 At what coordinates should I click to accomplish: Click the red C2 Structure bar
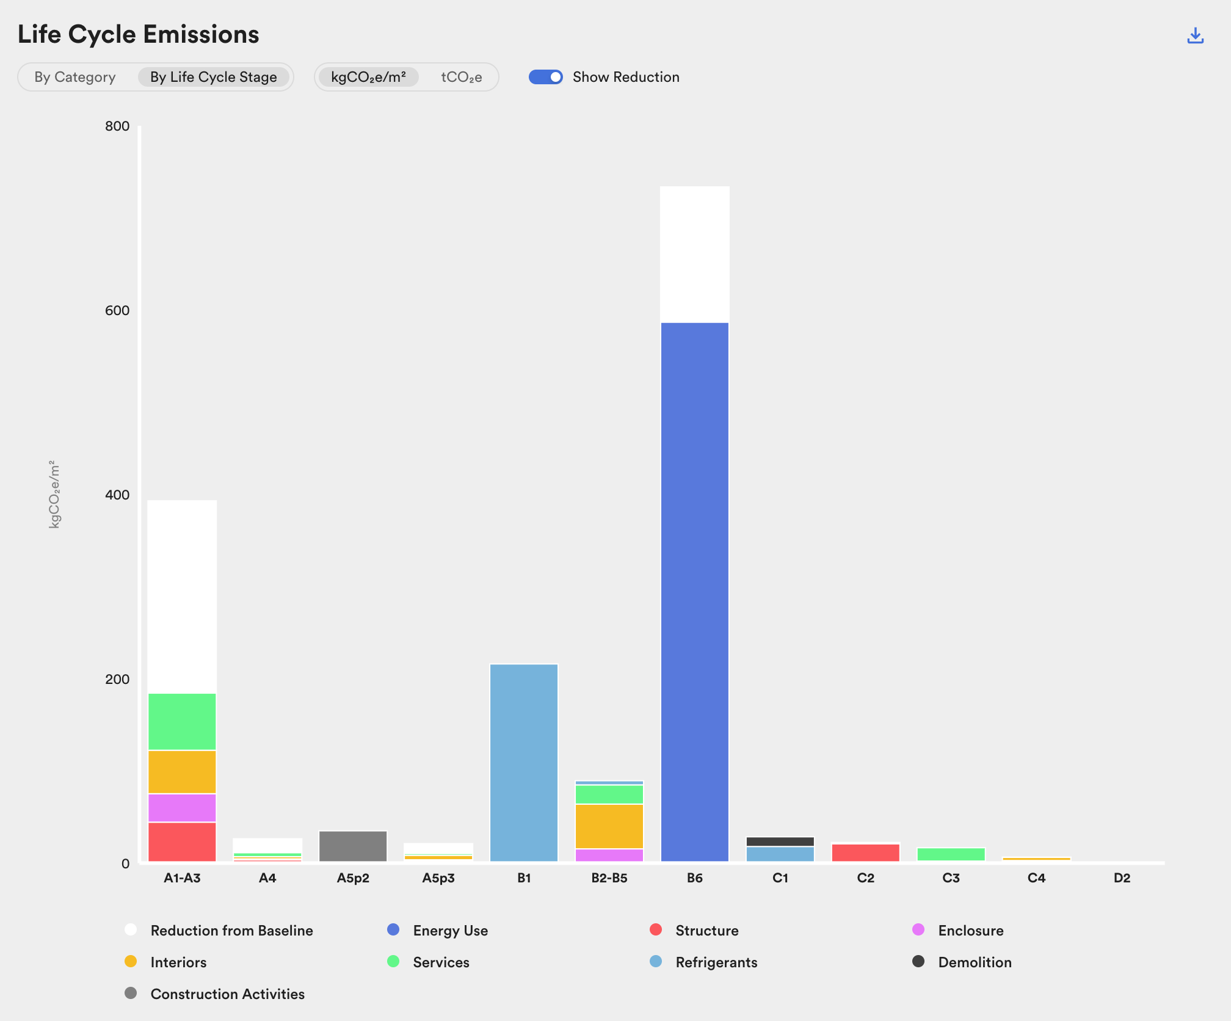(x=866, y=852)
